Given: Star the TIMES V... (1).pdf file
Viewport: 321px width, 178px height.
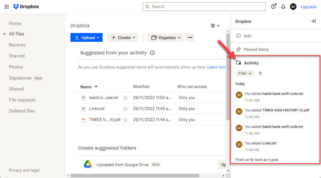Looking at the screenshot, I should click(x=125, y=120).
